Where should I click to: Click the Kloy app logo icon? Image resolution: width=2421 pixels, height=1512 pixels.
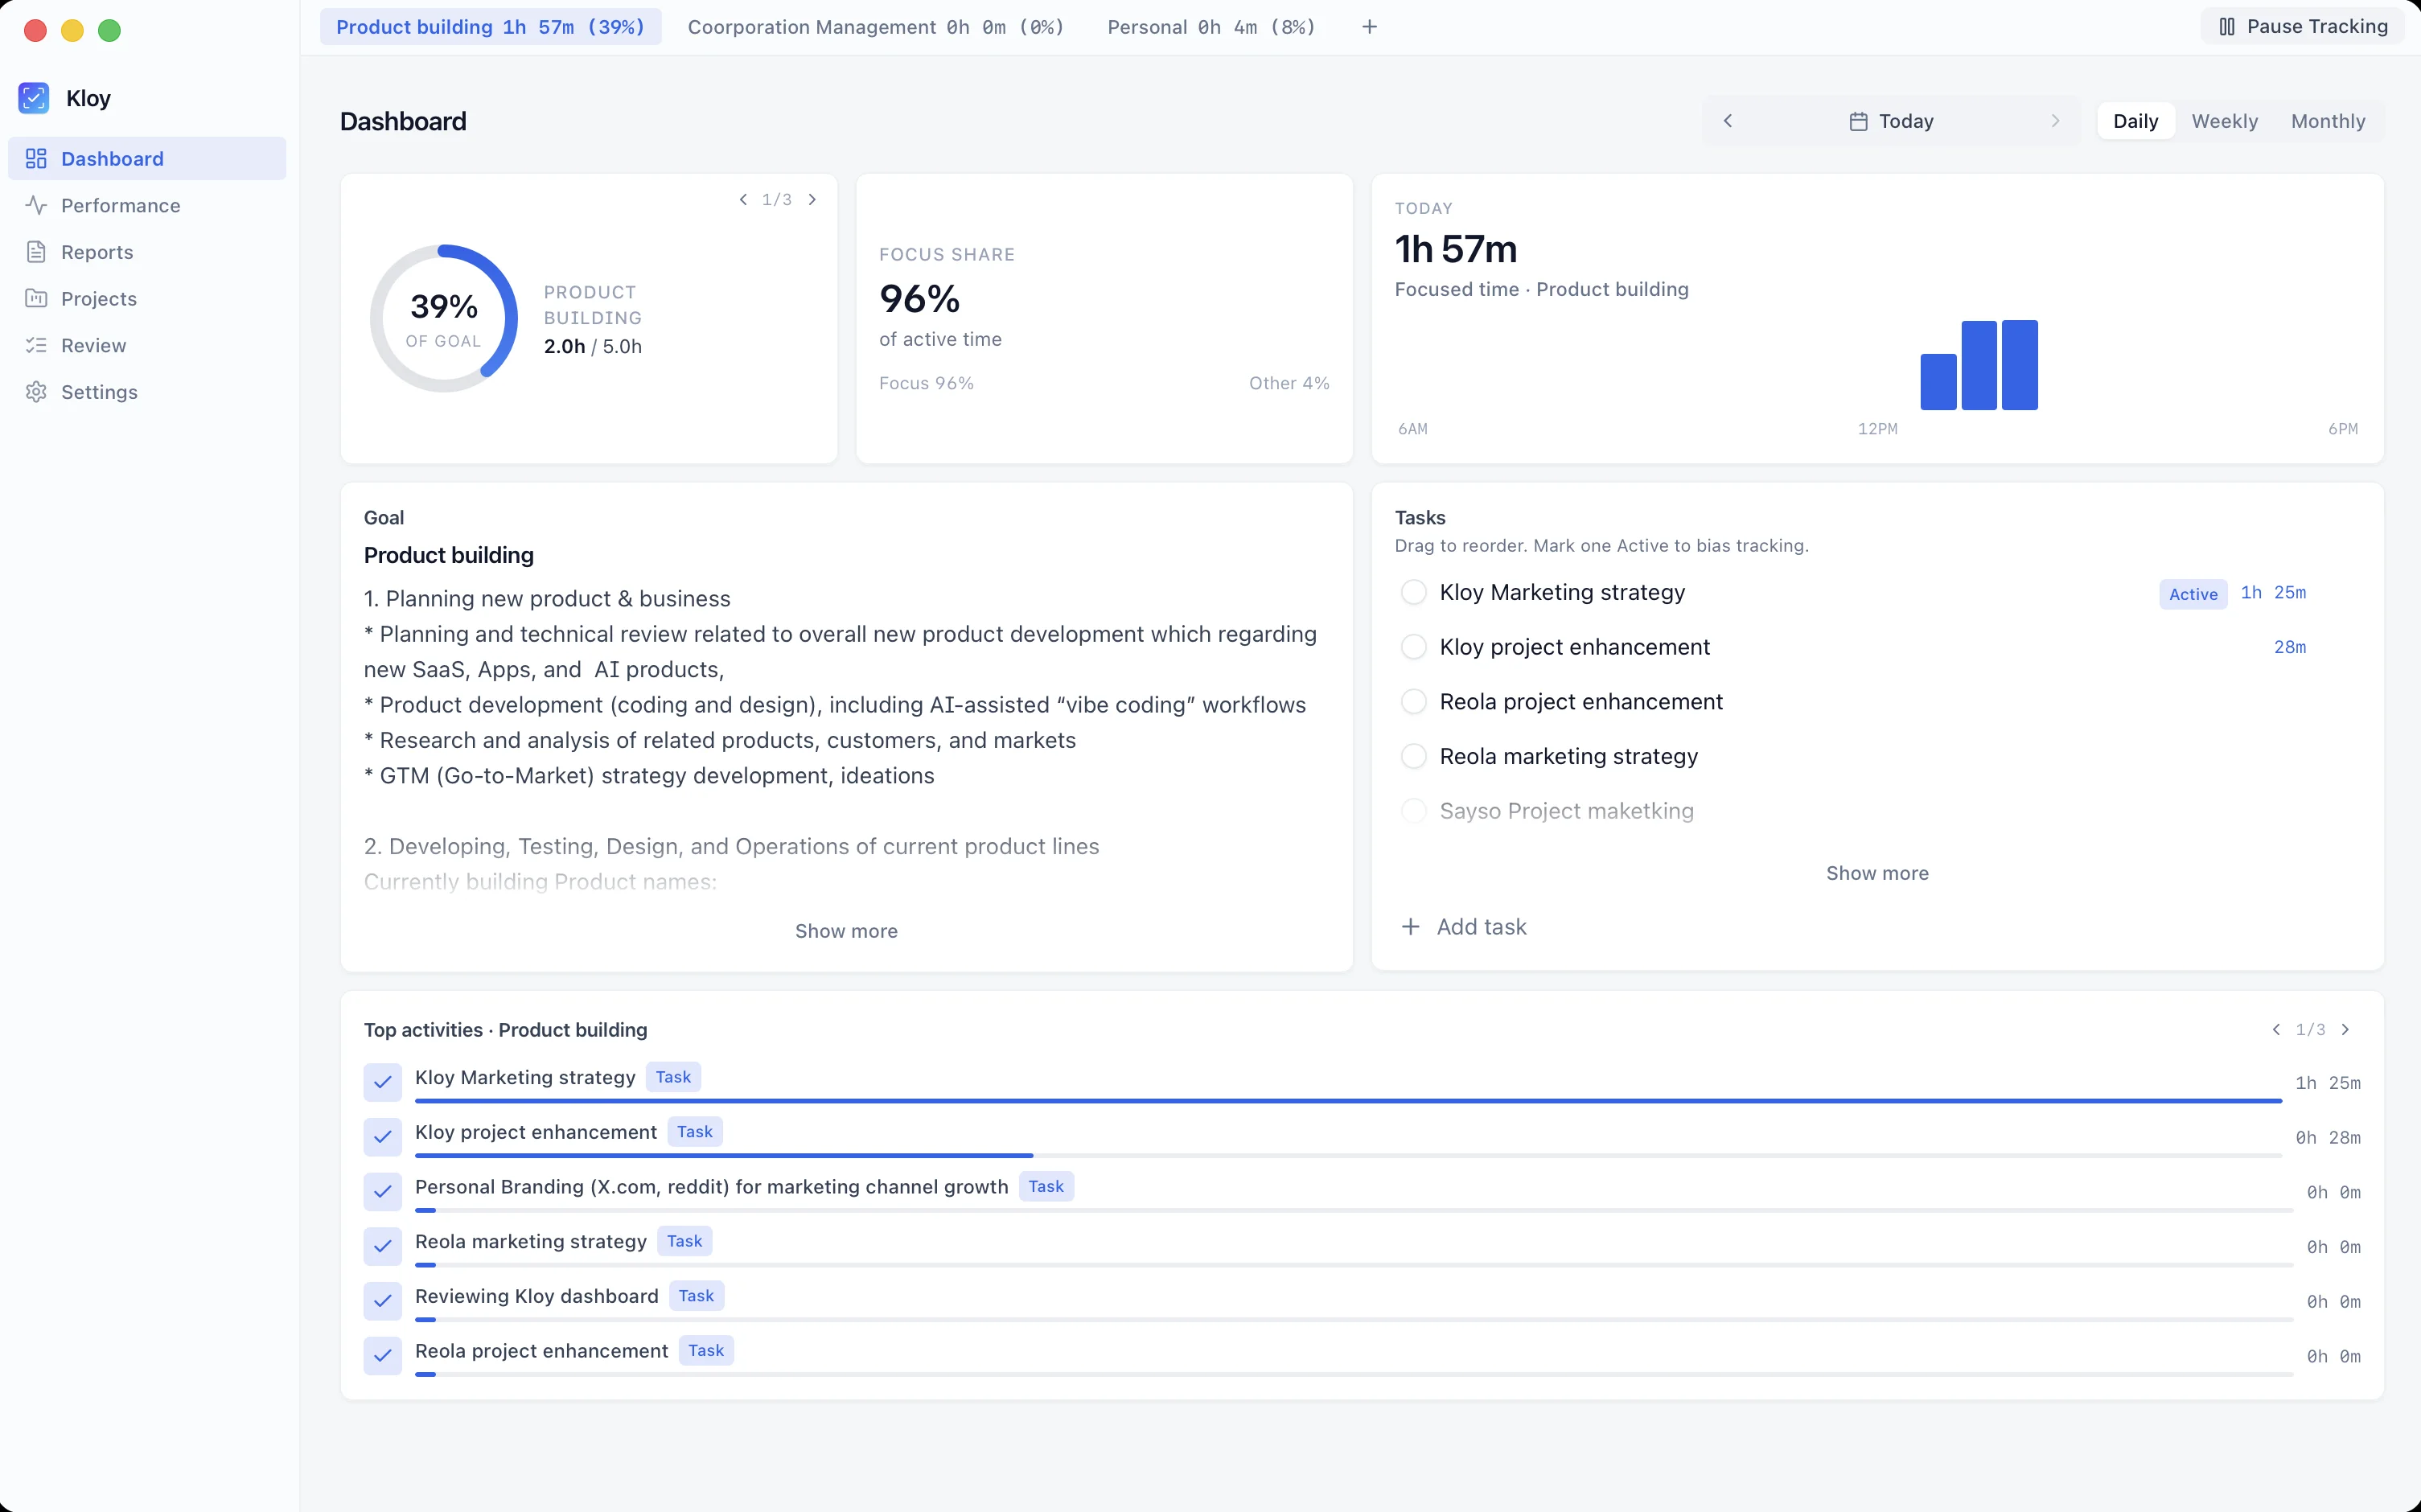tap(34, 98)
